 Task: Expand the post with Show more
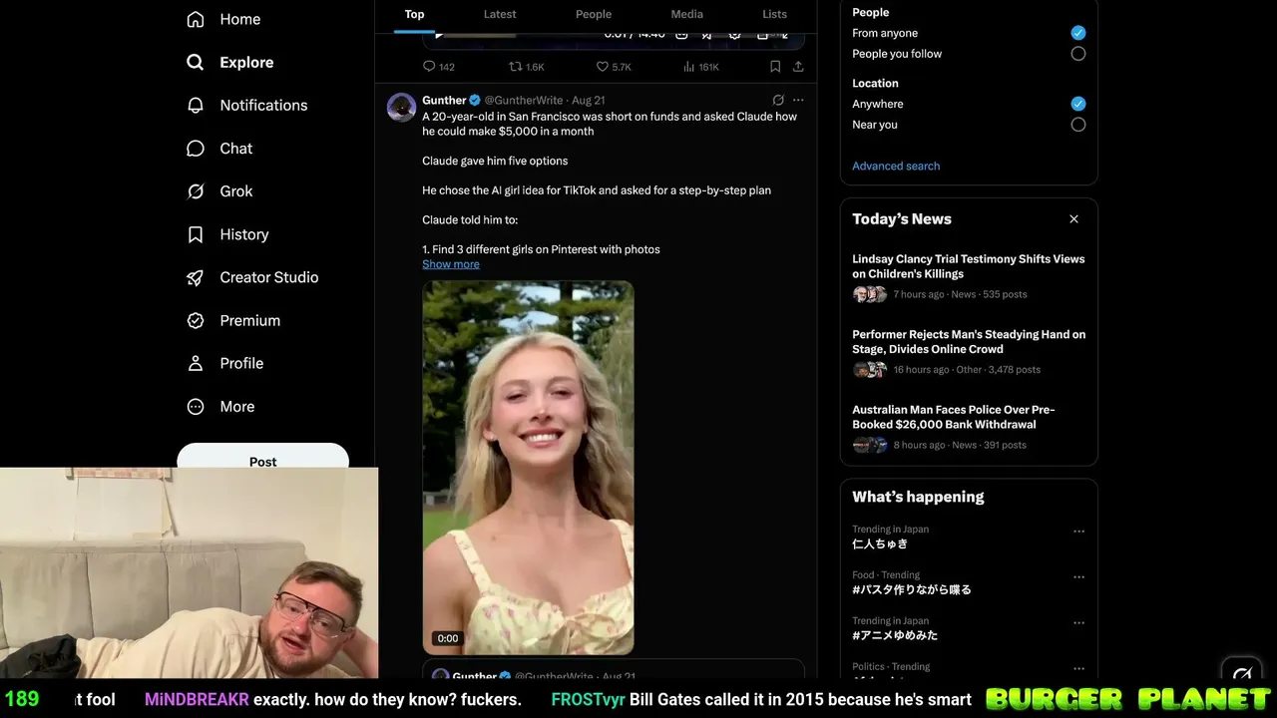click(451, 264)
